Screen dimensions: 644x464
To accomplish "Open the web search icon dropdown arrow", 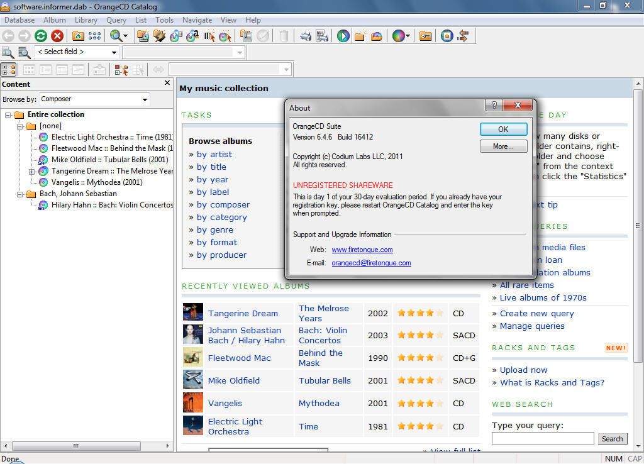I will (126, 36).
